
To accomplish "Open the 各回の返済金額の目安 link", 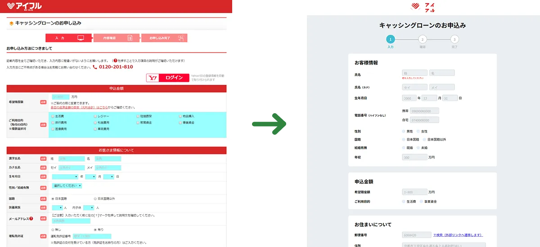I will click(x=78, y=107).
